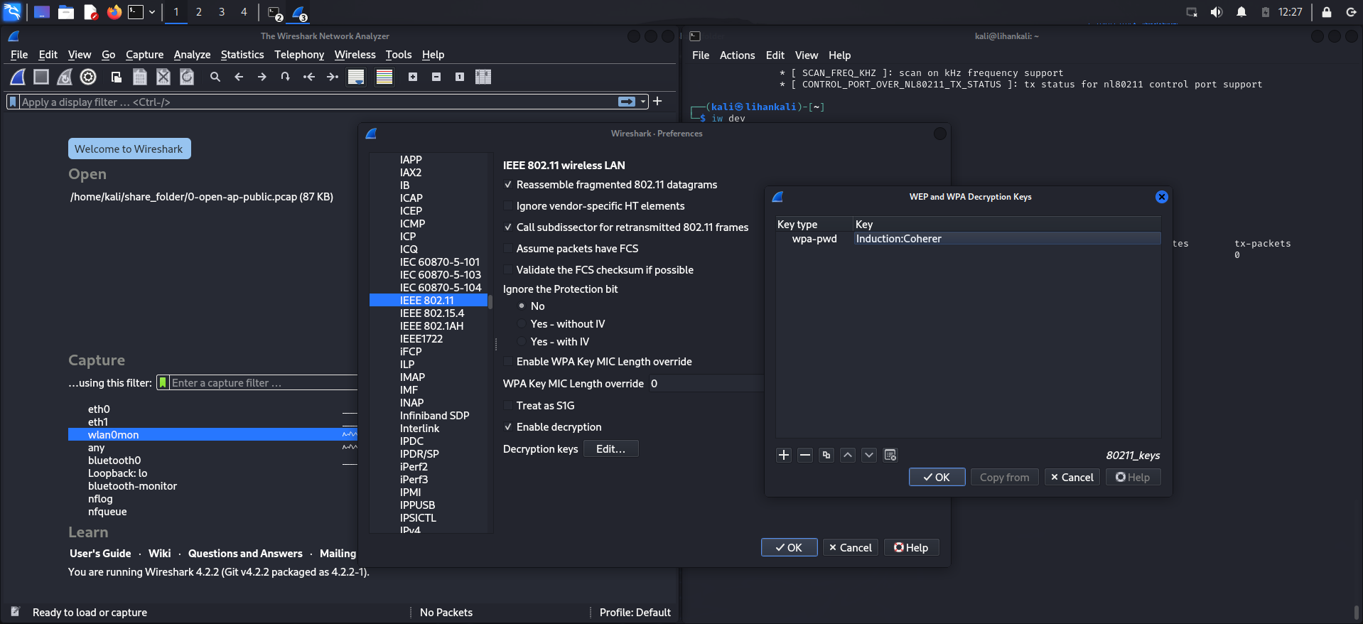The width and height of the screenshot is (1363, 624).
Task: Start capturing packets with the shark fin icon
Action: [18, 77]
